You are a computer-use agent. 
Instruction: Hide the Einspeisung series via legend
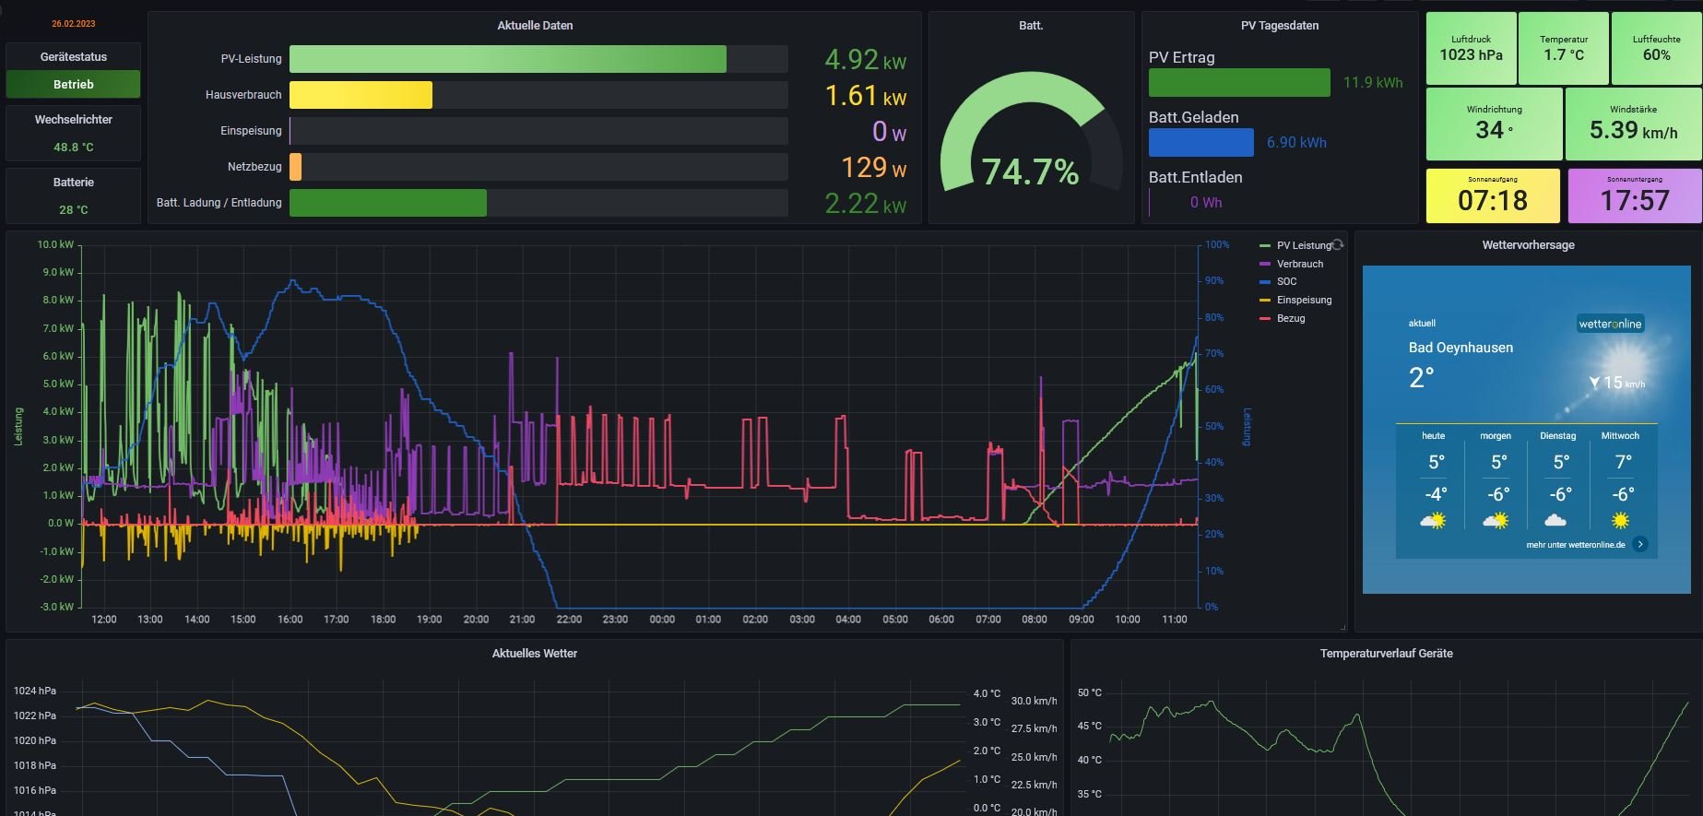pyautogui.click(x=1304, y=300)
